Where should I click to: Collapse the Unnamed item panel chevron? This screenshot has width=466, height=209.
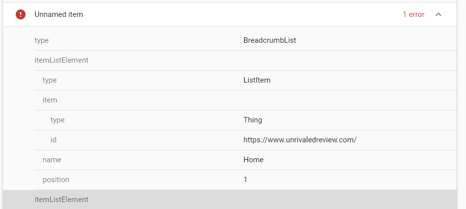[x=438, y=14]
